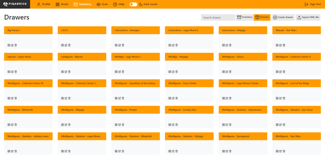Open Minifigures - Pirates drawer header
The height and width of the screenshot is (158, 325).
tap(136, 110)
